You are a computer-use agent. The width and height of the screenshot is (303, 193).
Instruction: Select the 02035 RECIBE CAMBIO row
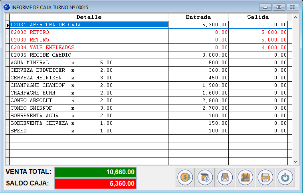89,55
